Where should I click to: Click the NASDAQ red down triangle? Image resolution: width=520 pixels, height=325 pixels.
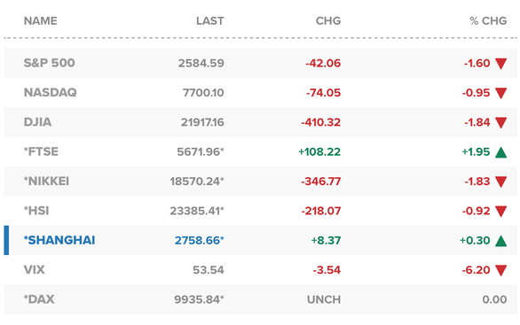[x=500, y=93]
